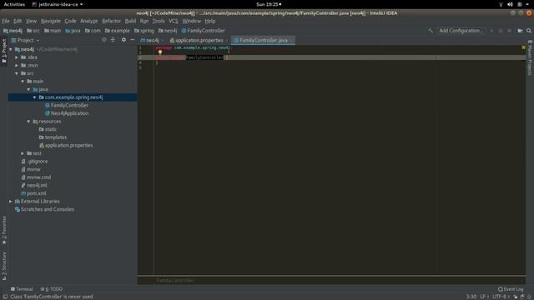Click tool windows toggle icon in status bar corner
Screen dimensions: 534x300
(x=5, y=297)
